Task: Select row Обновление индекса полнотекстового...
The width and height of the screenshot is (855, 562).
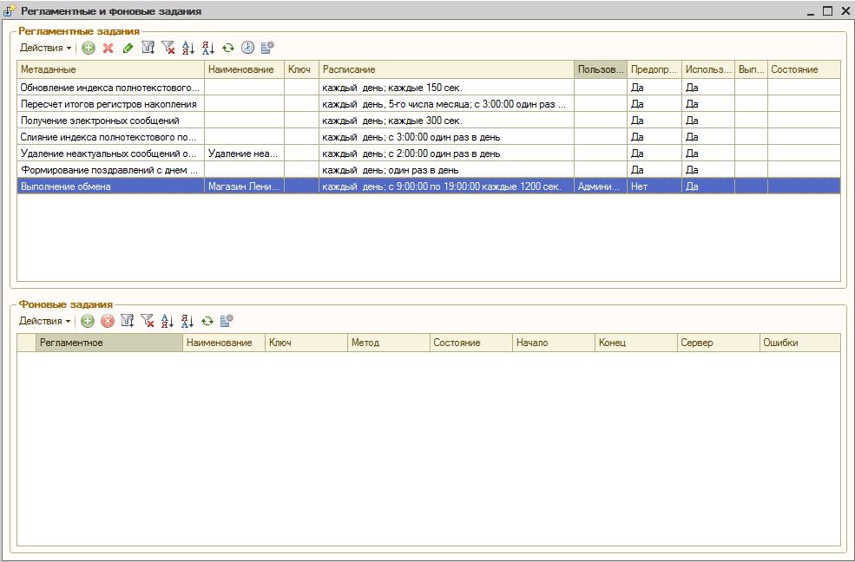Action: [429, 87]
